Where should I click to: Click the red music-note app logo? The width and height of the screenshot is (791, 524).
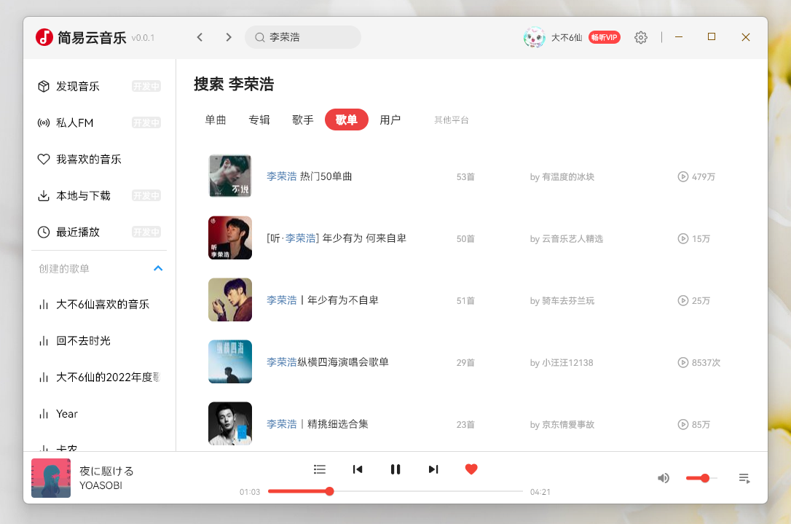tap(44, 37)
